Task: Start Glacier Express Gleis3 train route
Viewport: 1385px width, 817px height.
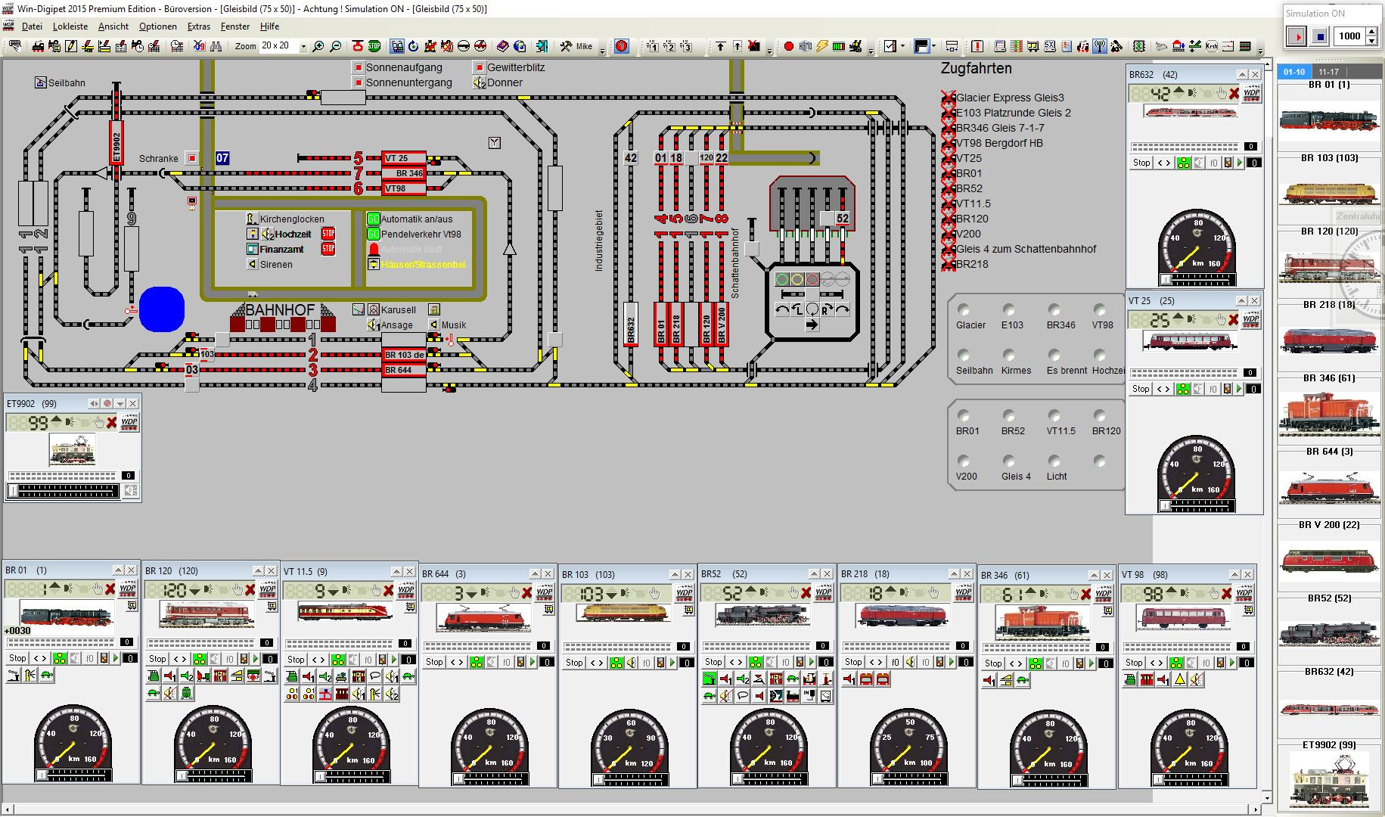Action: click(x=948, y=98)
